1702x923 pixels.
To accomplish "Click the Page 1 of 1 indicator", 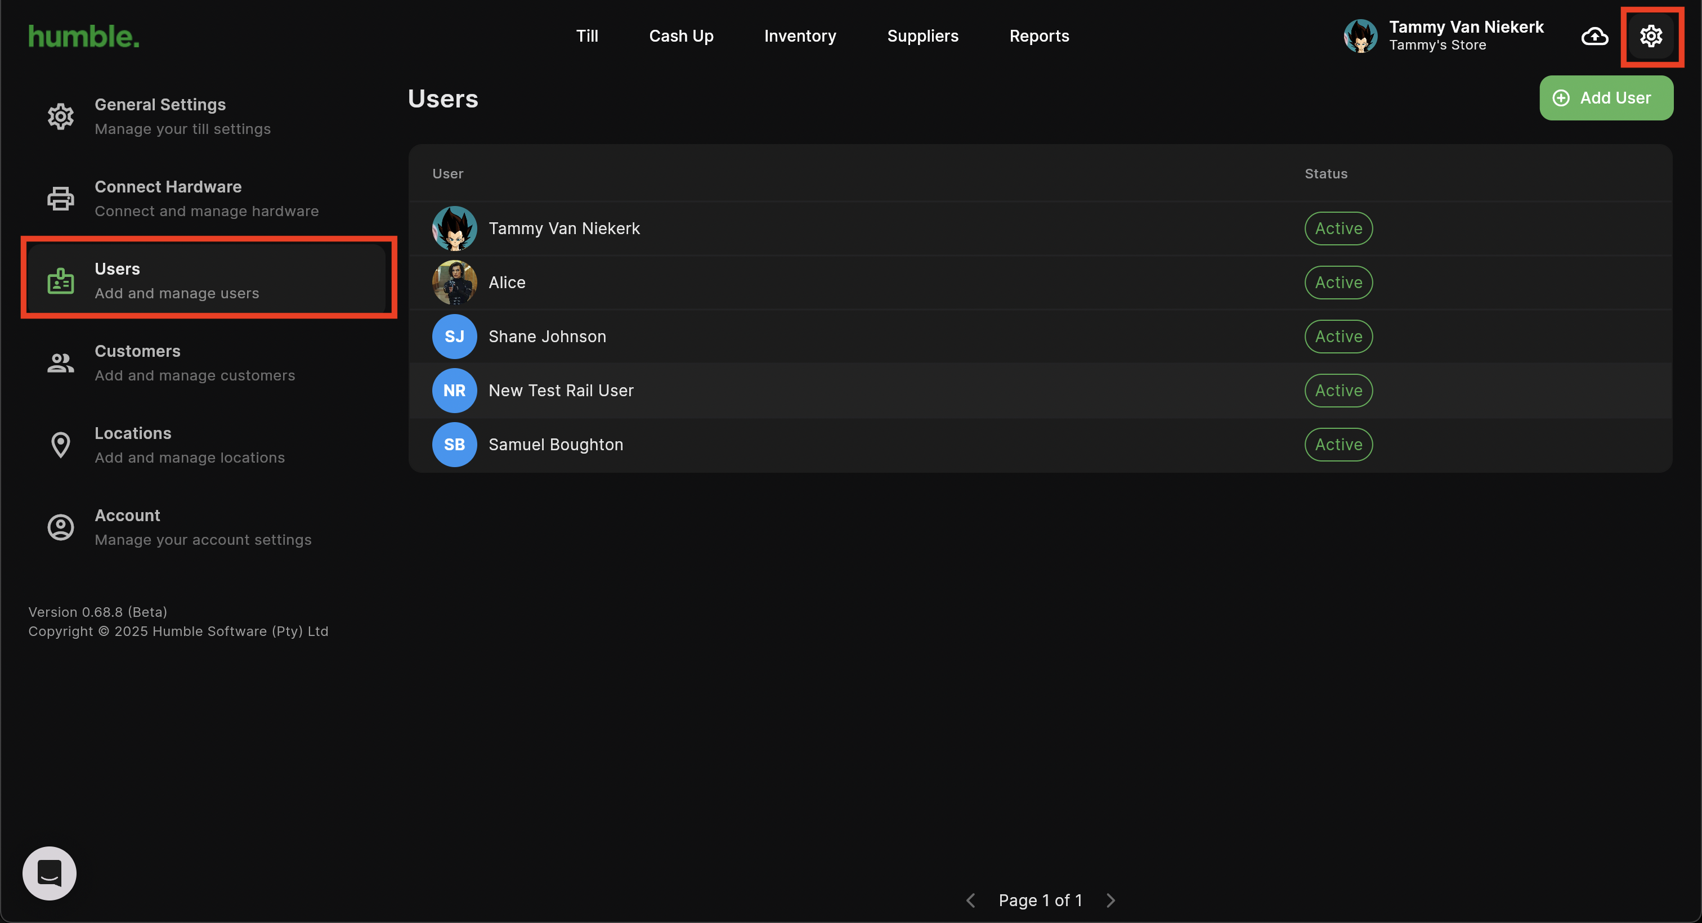I will [1040, 900].
